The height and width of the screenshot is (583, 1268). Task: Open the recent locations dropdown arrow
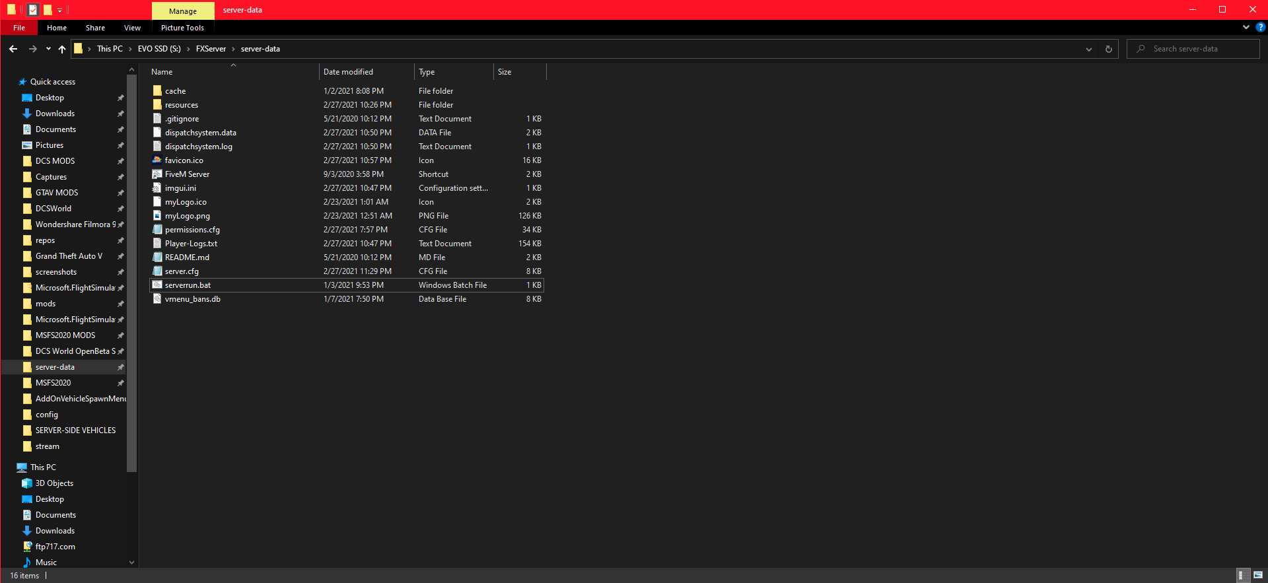click(x=48, y=49)
